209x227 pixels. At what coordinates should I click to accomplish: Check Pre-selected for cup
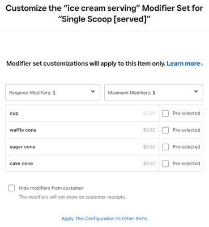165,113
